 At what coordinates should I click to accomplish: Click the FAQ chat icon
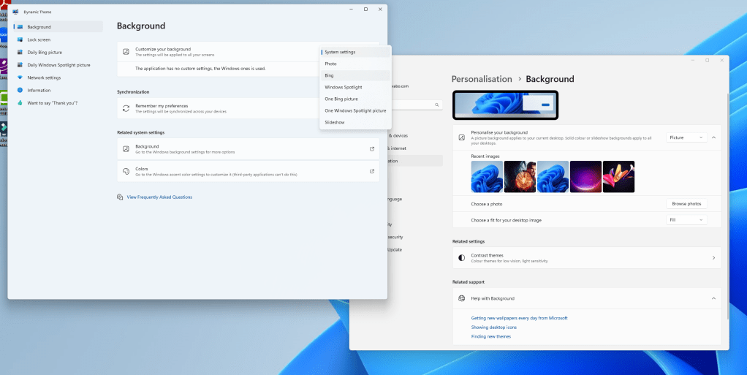(x=120, y=197)
